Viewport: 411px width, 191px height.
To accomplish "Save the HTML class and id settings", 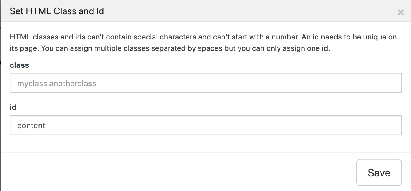I will click(x=379, y=173).
